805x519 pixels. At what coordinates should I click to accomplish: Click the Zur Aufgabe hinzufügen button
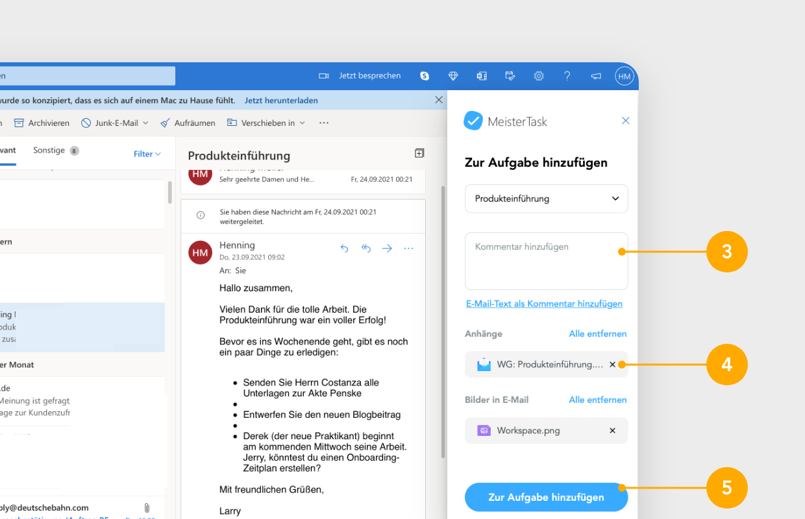547,497
